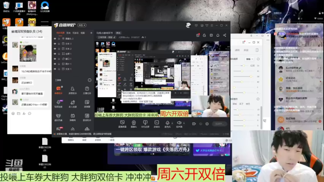Open the photo thumbnail in the group chat
Viewport: 324px width, 182px height.
pyautogui.click(x=28, y=53)
